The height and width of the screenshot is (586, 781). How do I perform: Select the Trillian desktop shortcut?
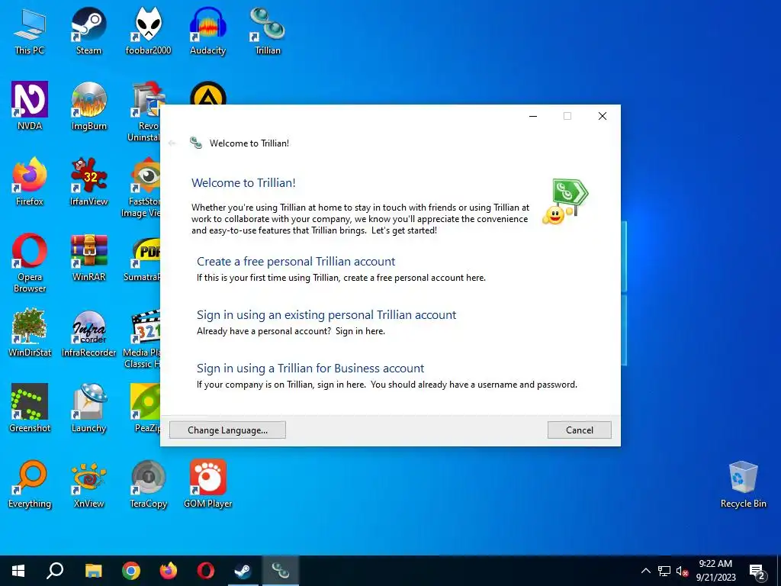[x=268, y=31]
